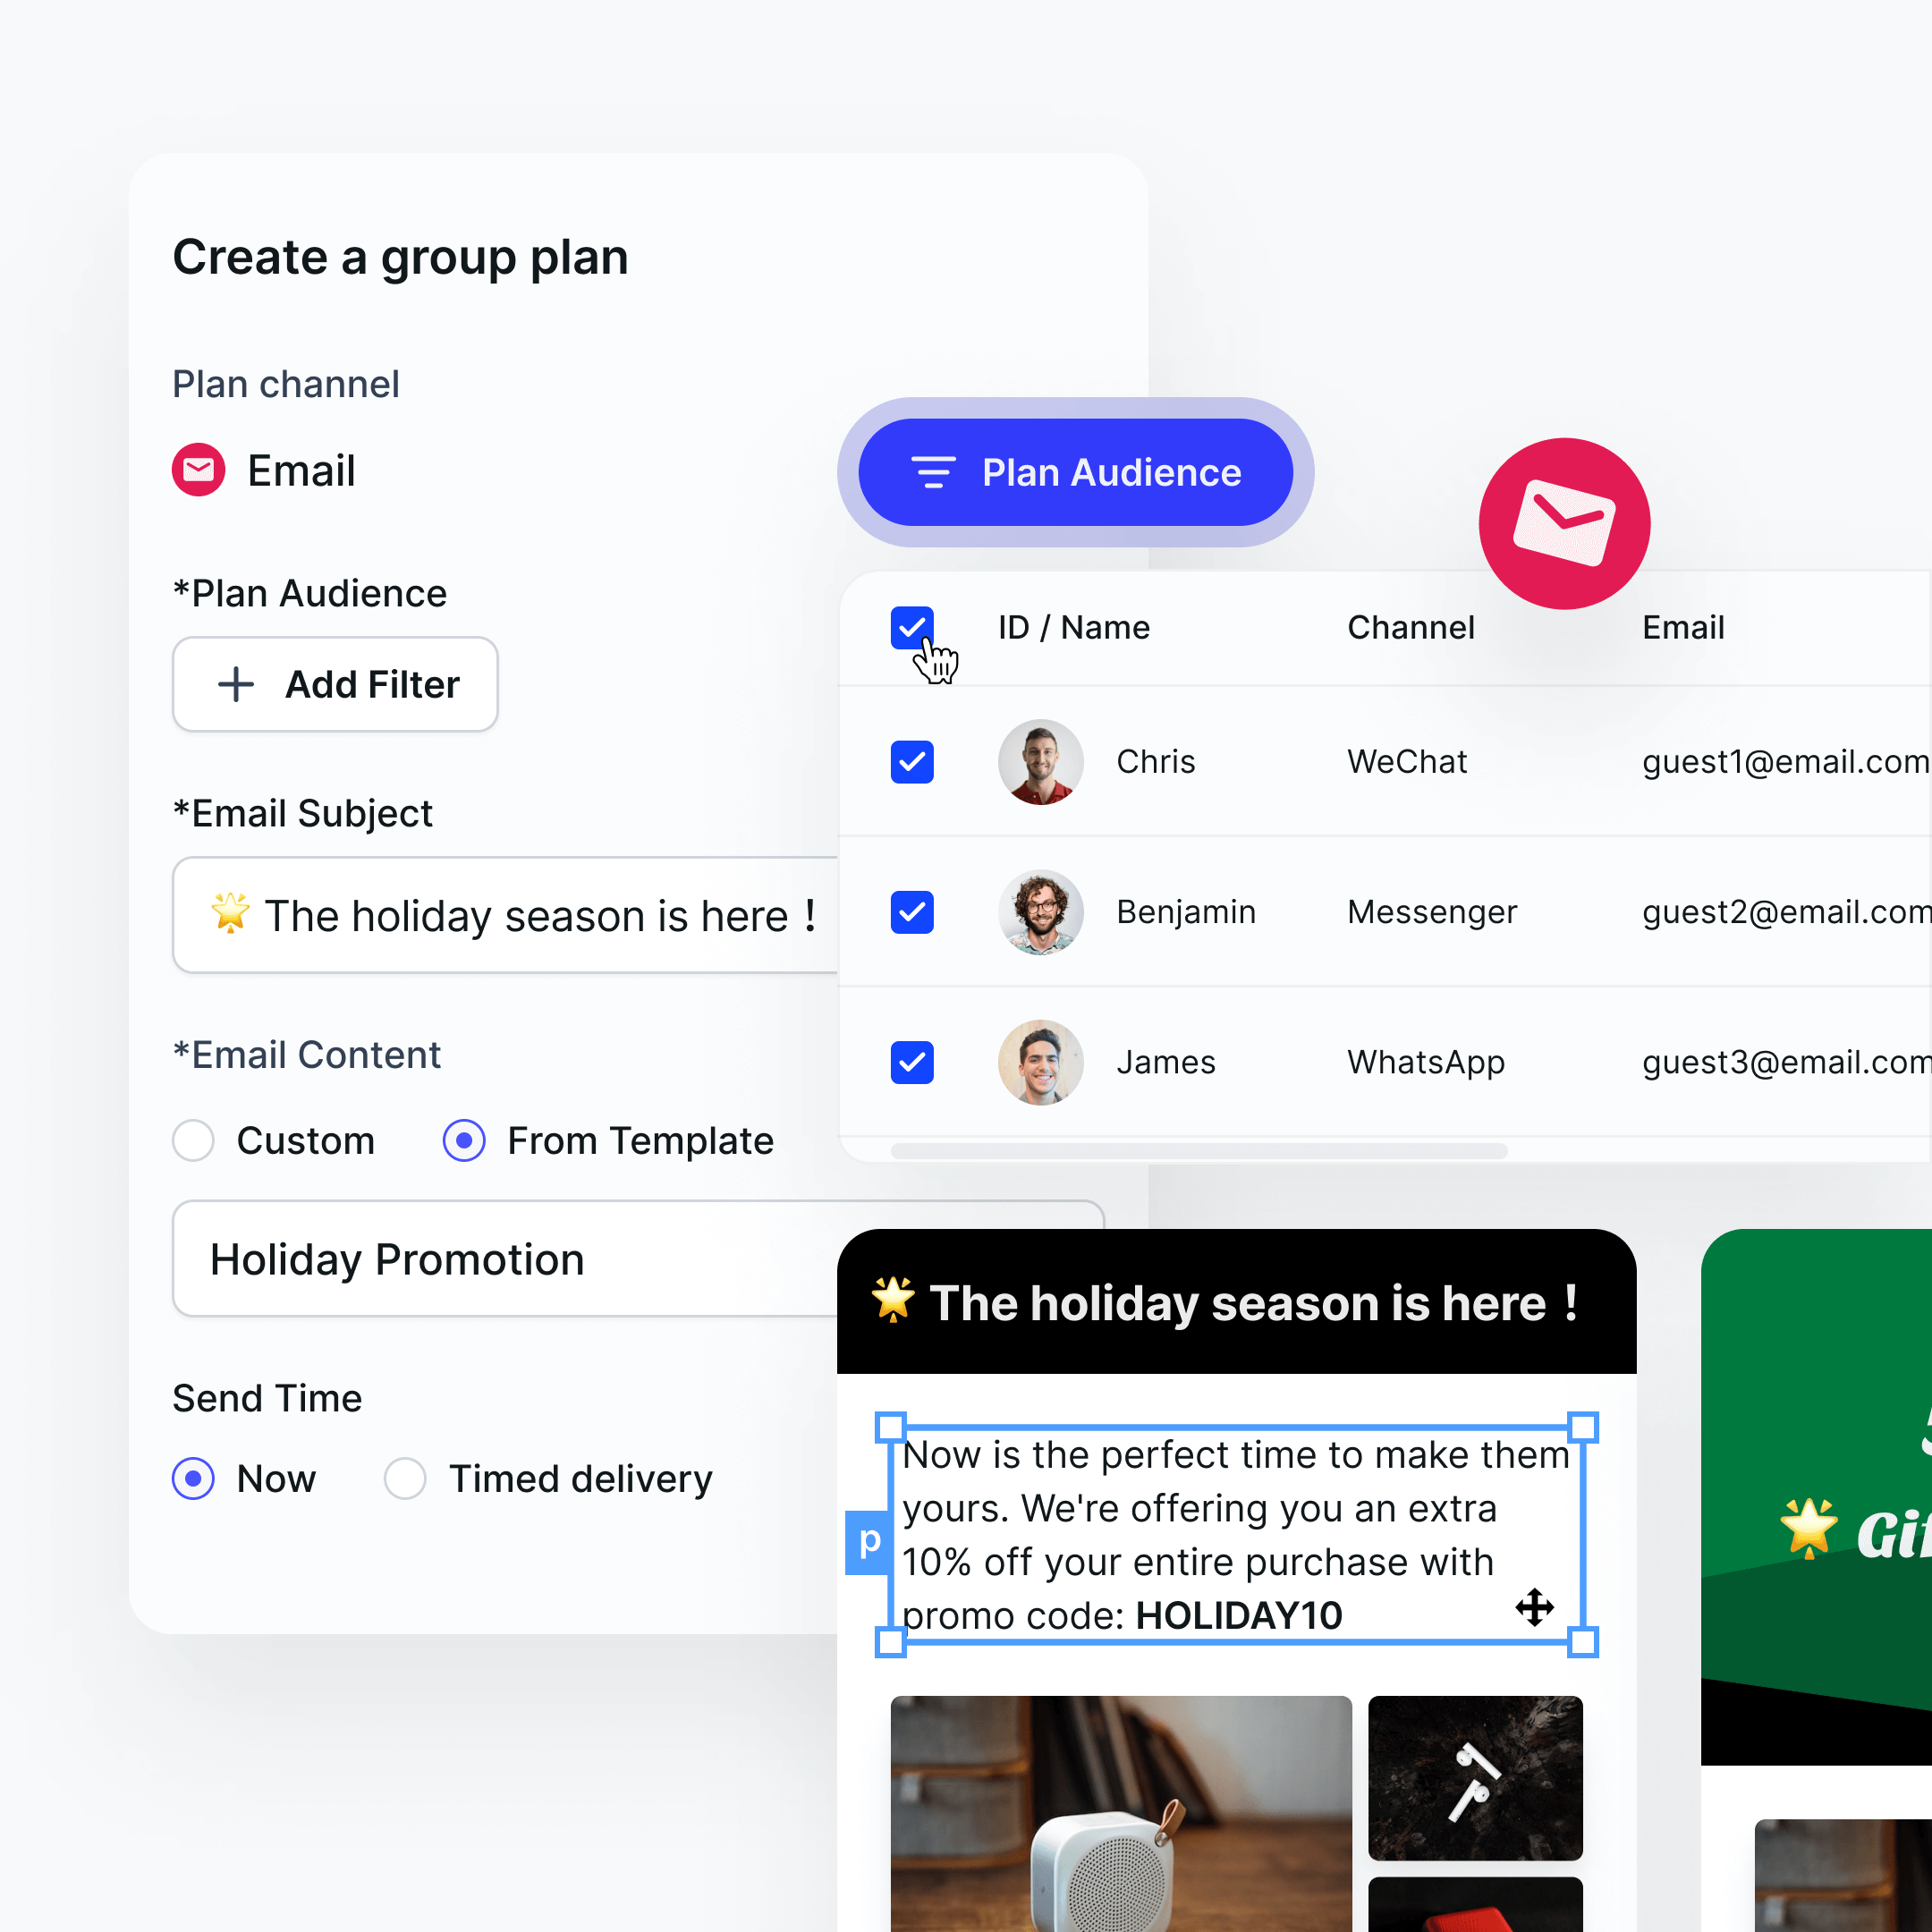Screen dimensions: 1932x1932
Task: Click the ID / Name column header
Action: [x=1074, y=627]
